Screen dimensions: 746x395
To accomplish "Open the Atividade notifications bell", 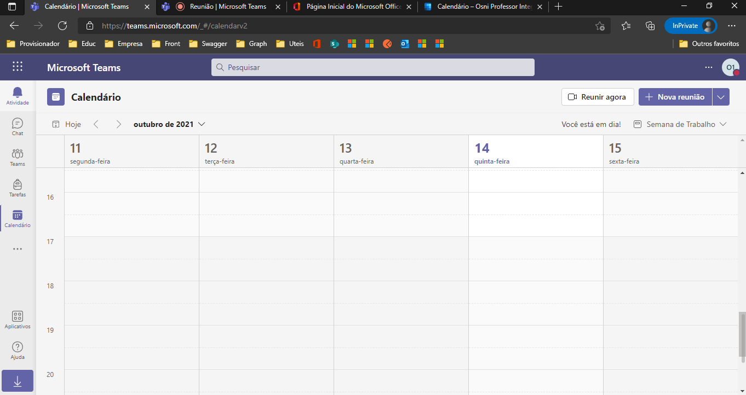I will point(18,96).
